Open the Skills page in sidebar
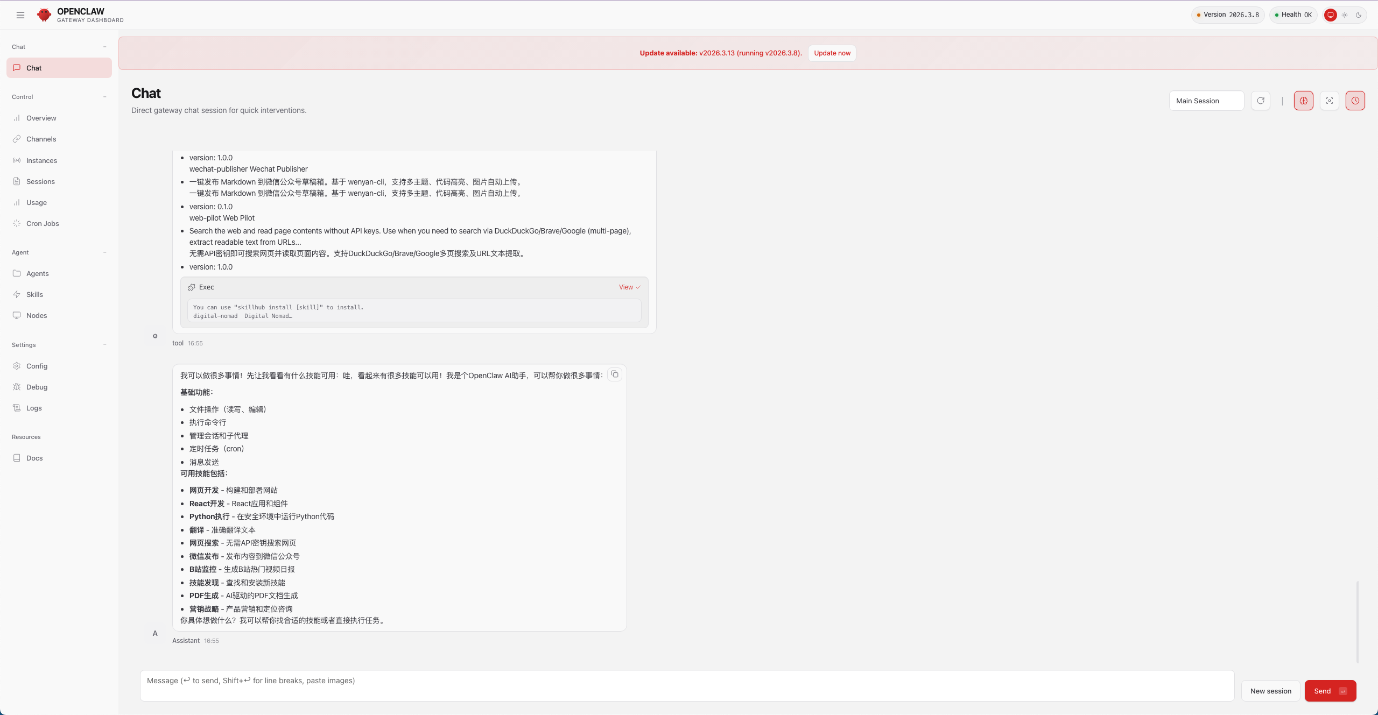 coord(34,294)
